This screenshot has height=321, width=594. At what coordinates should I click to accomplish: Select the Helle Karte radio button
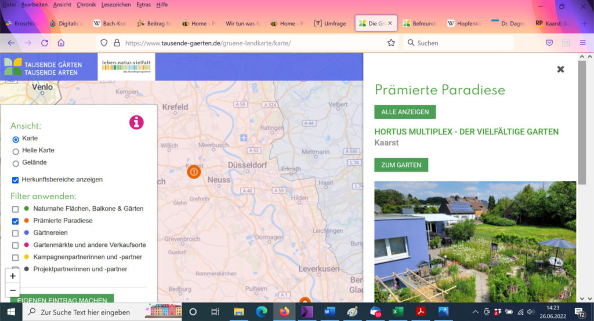(x=16, y=151)
